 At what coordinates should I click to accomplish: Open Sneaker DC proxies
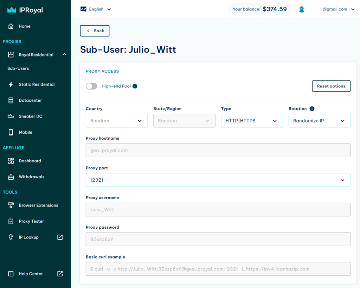click(31, 116)
